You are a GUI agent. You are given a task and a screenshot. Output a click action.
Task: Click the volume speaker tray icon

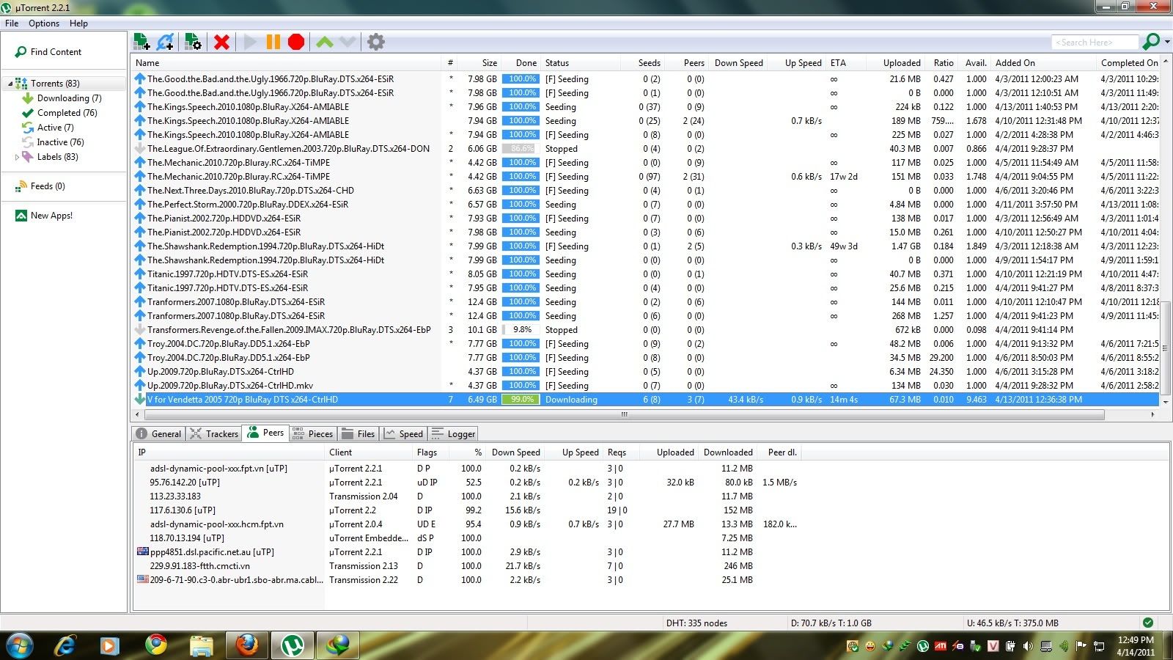[1027, 646]
